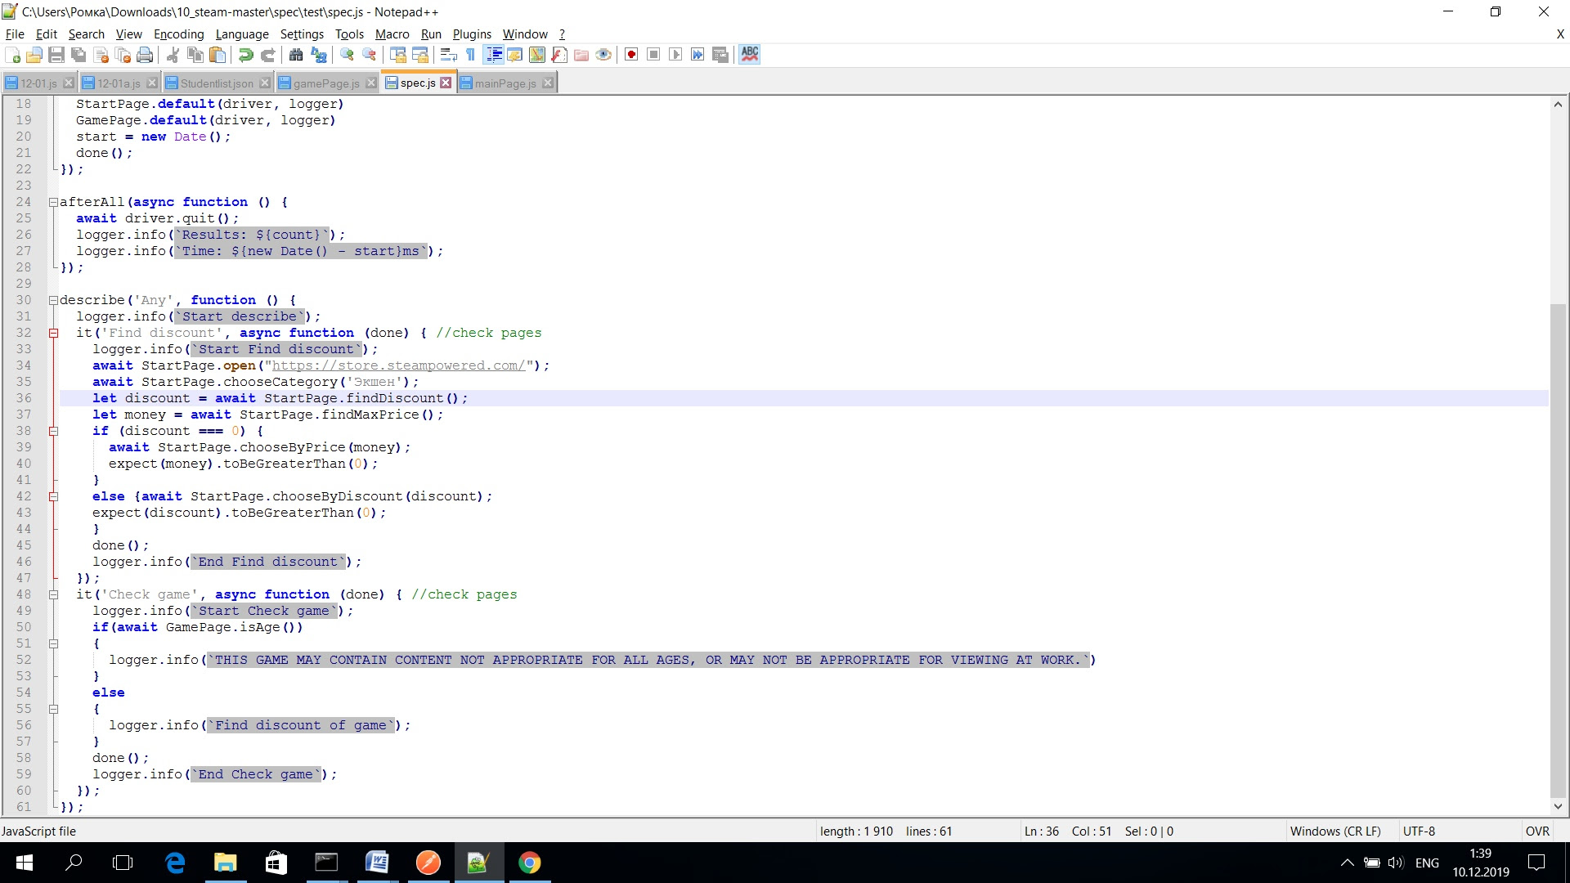Open the Function List icon
1570x883 pixels.
coord(559,55)
